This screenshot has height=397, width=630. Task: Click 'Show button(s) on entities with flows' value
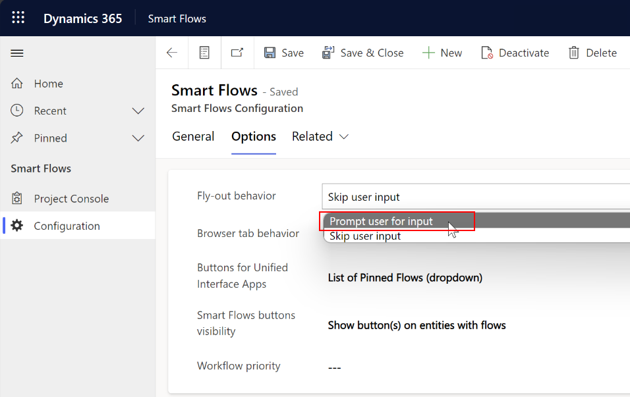tap(416, 325)
